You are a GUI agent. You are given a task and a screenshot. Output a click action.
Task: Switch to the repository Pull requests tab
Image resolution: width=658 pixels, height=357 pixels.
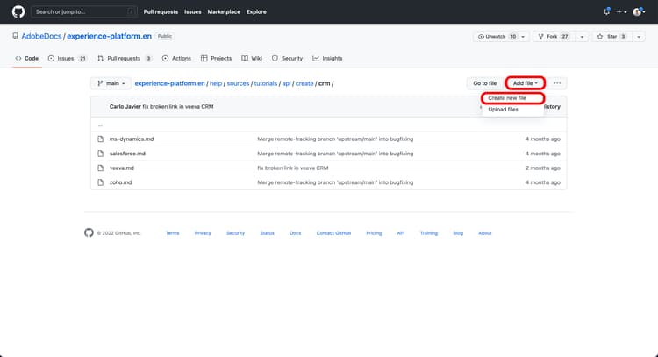[125, 58]
